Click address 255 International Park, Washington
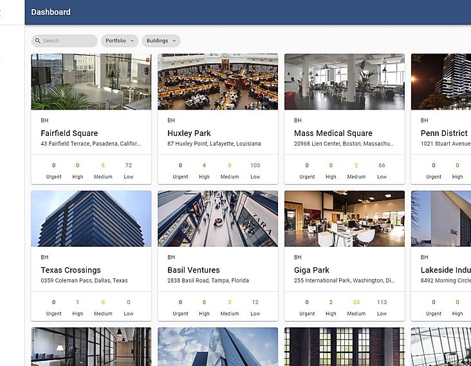This screenshot has height=366, width=471. [344, 280]
